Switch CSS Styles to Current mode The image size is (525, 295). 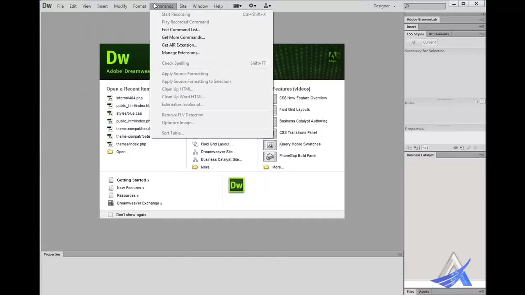[429, 42]
